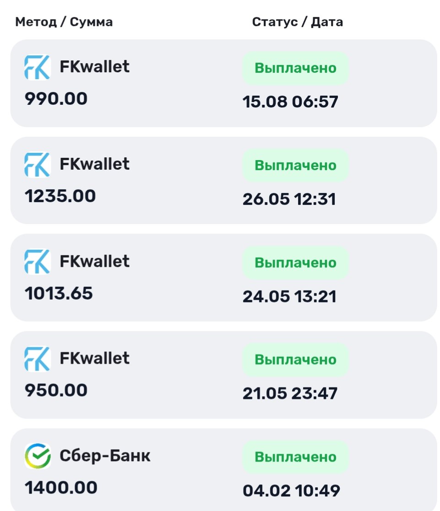Image resolution: width=440 pixels, height=511 pixels.
Task: Click the FKwallet icon for 1235.00 payout
Action: click(38, 165)
